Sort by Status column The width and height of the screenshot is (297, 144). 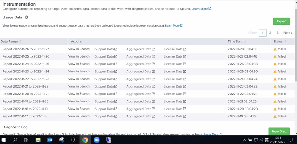click(280, 41)
